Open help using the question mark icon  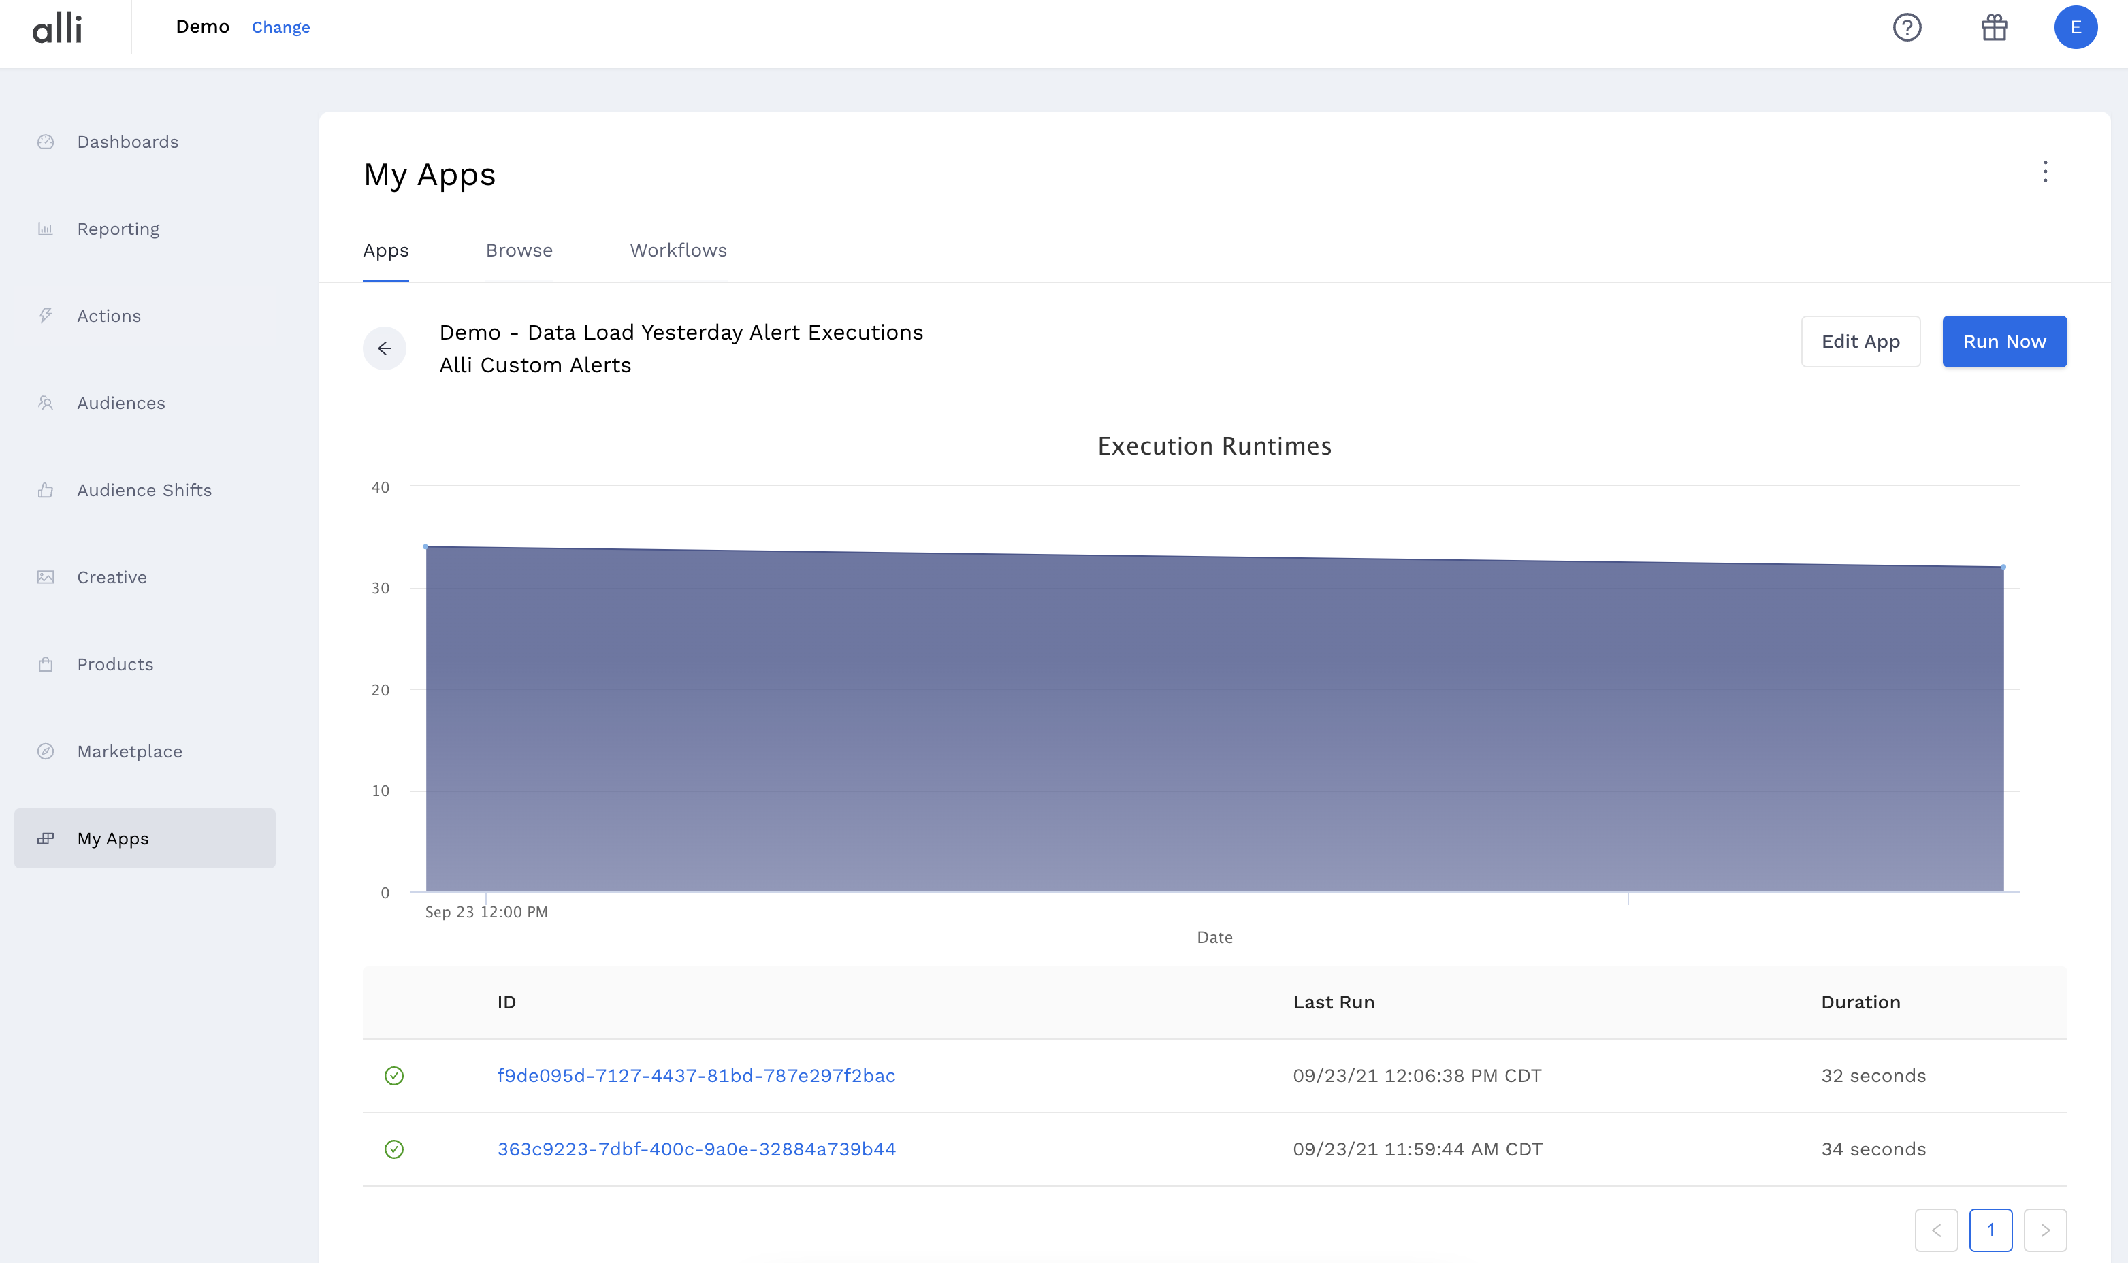click(1908, 27)
